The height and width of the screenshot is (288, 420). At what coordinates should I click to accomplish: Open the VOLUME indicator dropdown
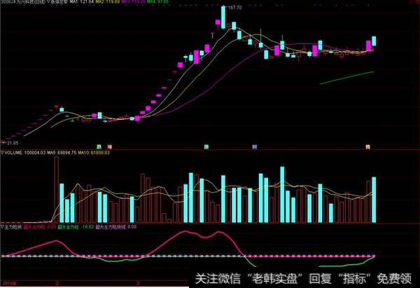pyautogui.click(x=3, y=153)
